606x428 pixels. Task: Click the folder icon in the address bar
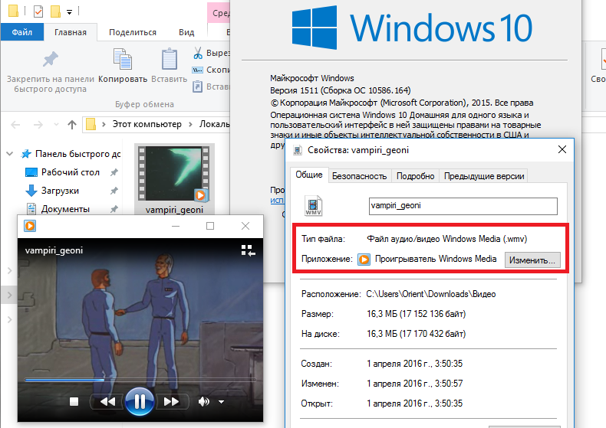pyautogui.click(x=91, y=124)
